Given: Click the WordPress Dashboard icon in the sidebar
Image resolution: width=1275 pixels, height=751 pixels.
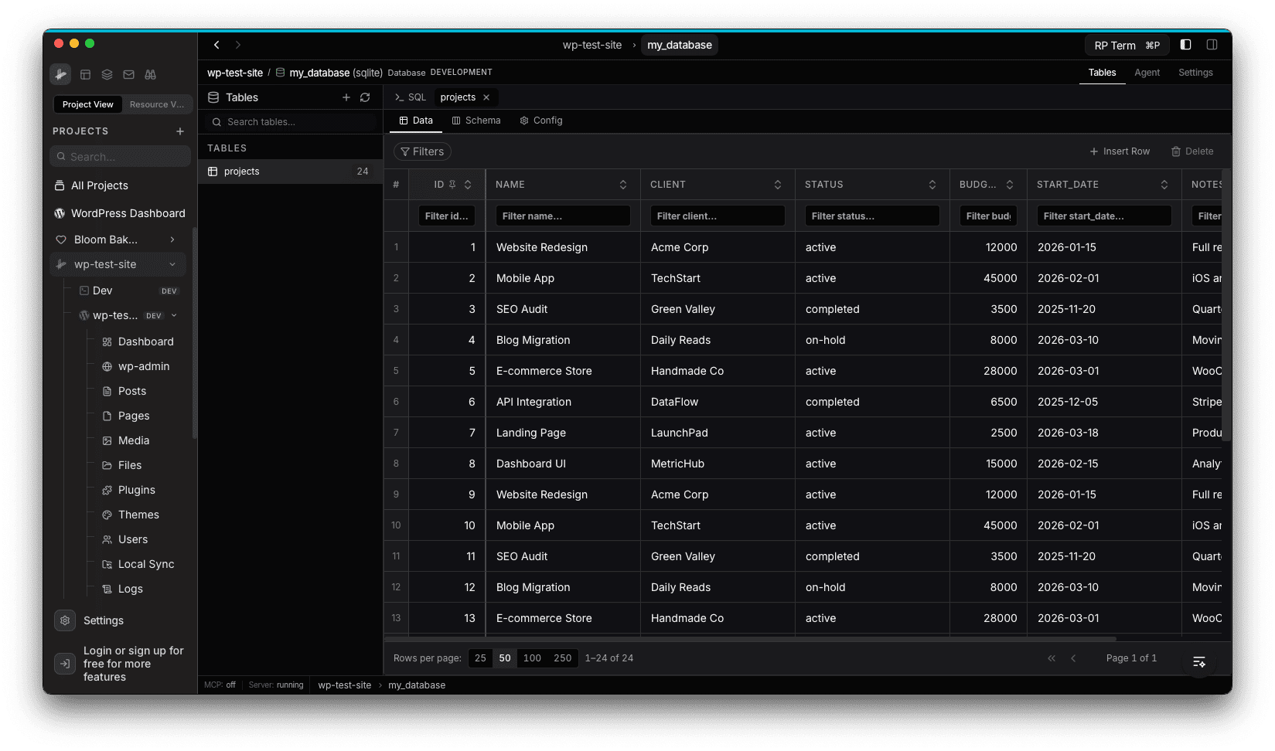Looking at the screenshot, I should [60, 213].
